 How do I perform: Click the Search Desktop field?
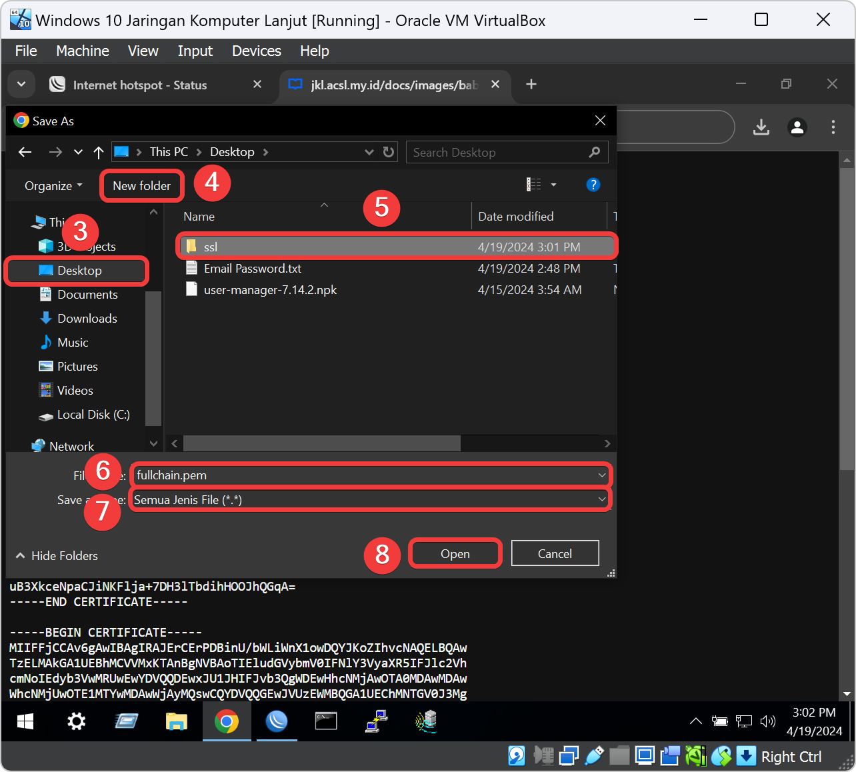(507, 152)
